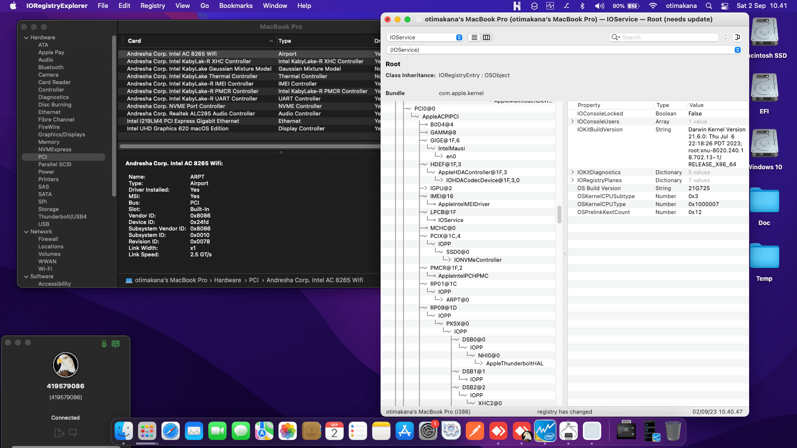Expand the IOConsoleUsers property row
The image size is (797, 448).
(x=572, y=121)
